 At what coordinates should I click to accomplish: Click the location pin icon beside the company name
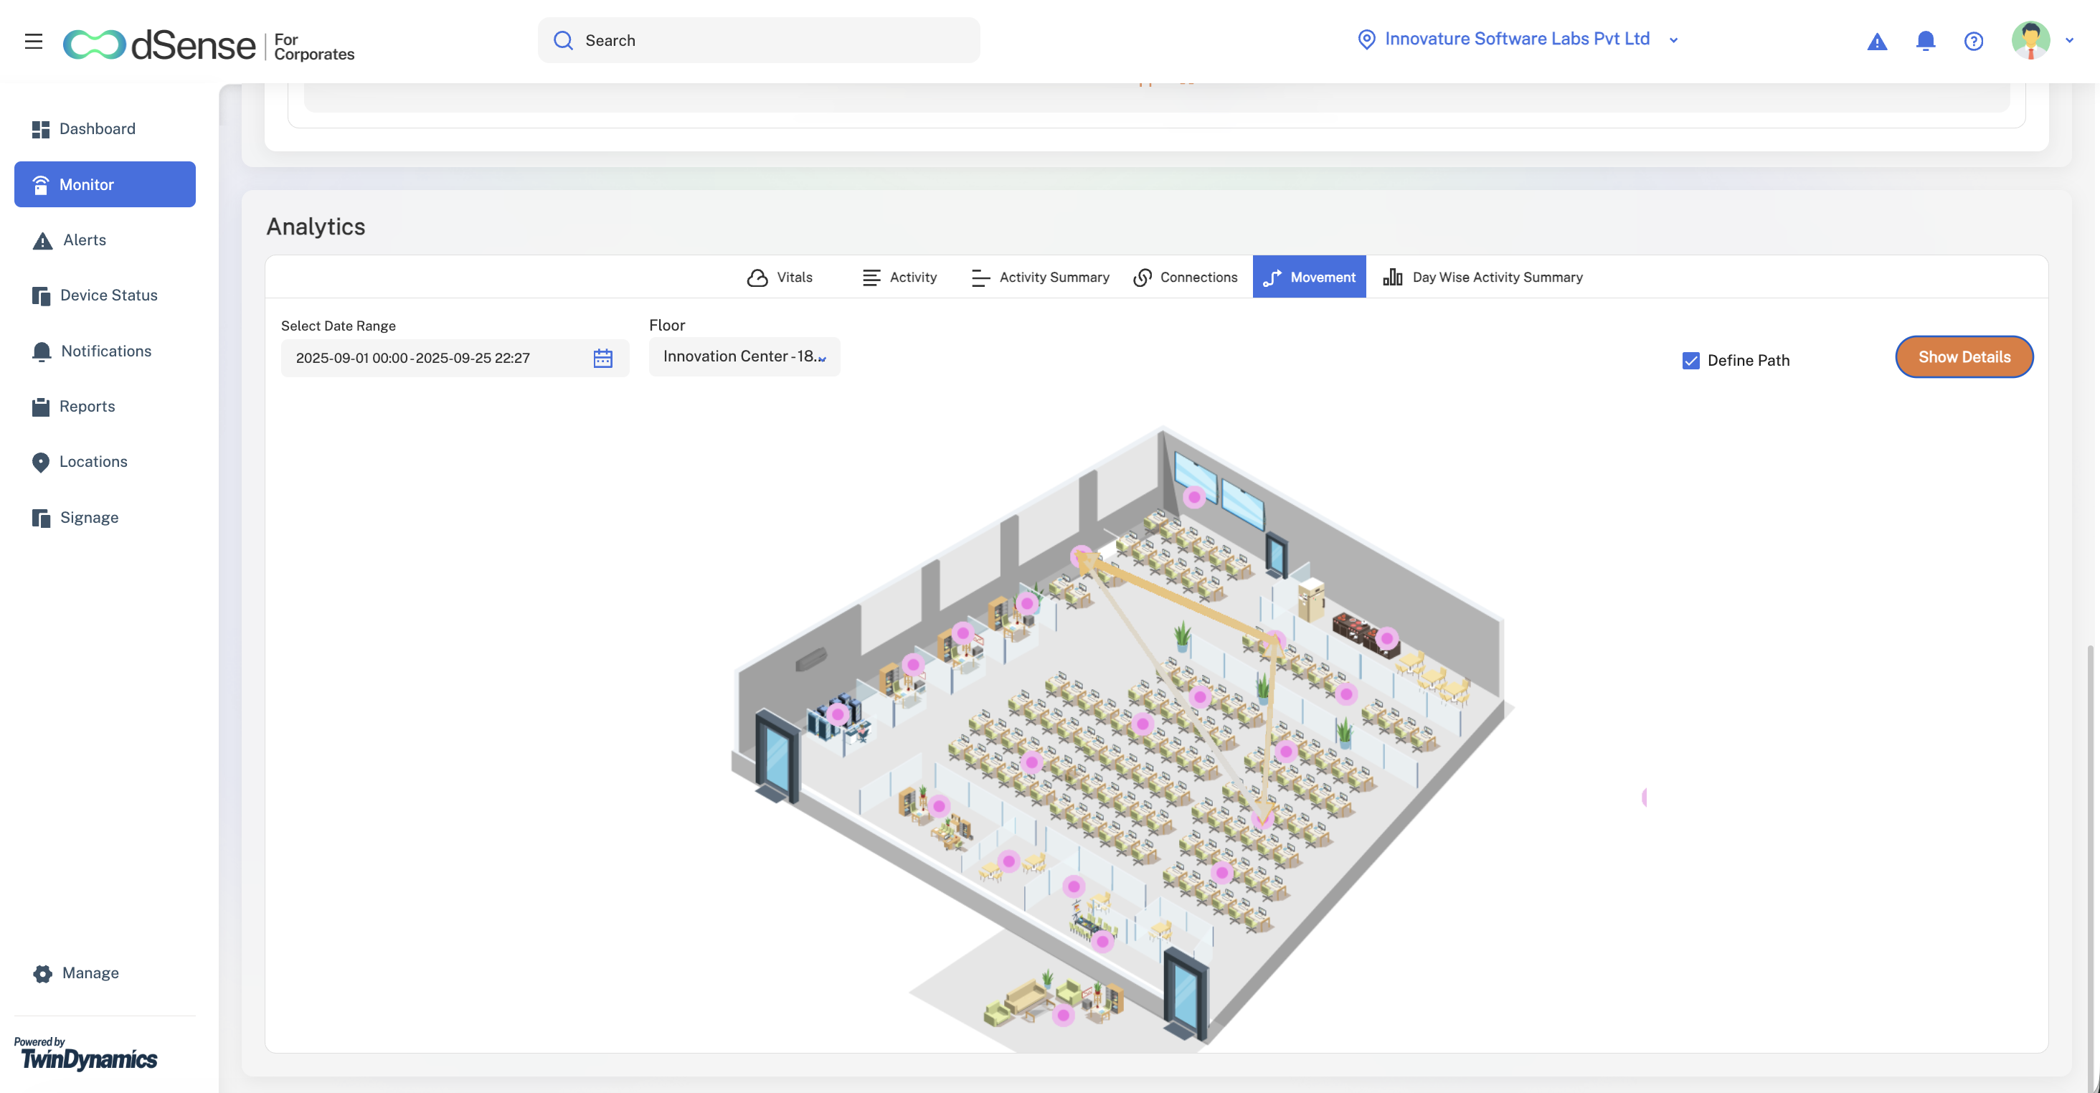pyautogui.click(x=1366, y=39)
